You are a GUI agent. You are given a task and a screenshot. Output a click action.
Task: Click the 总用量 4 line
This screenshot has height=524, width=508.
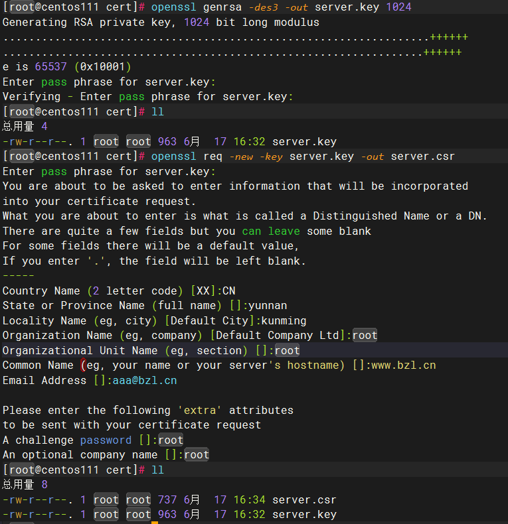[x=25, y=127]
